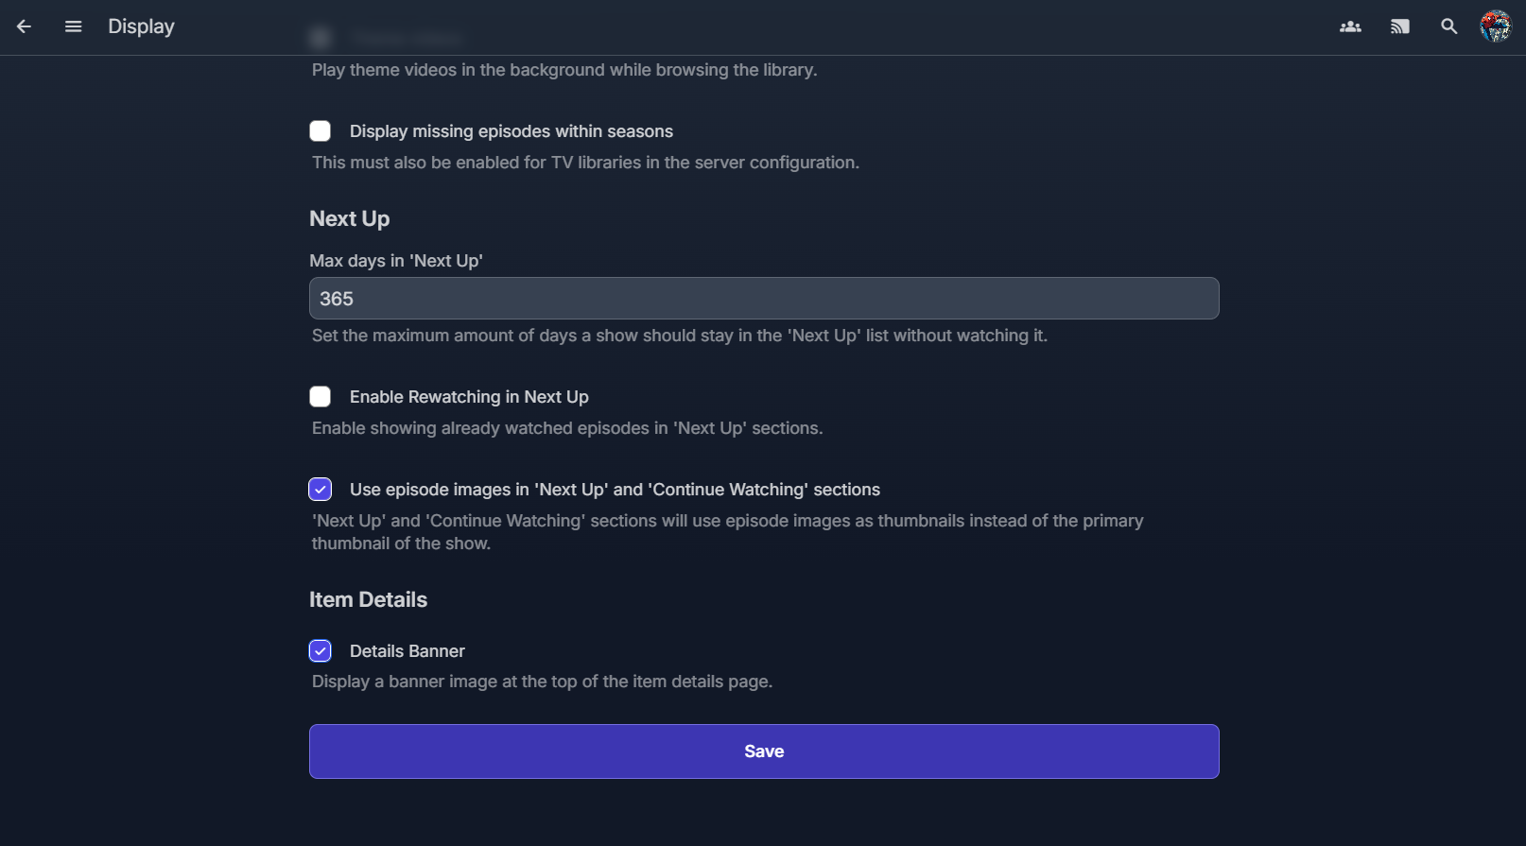The image size is (1526, 846).
Task: Click the cast to device icon
Action: (1399, 26)
